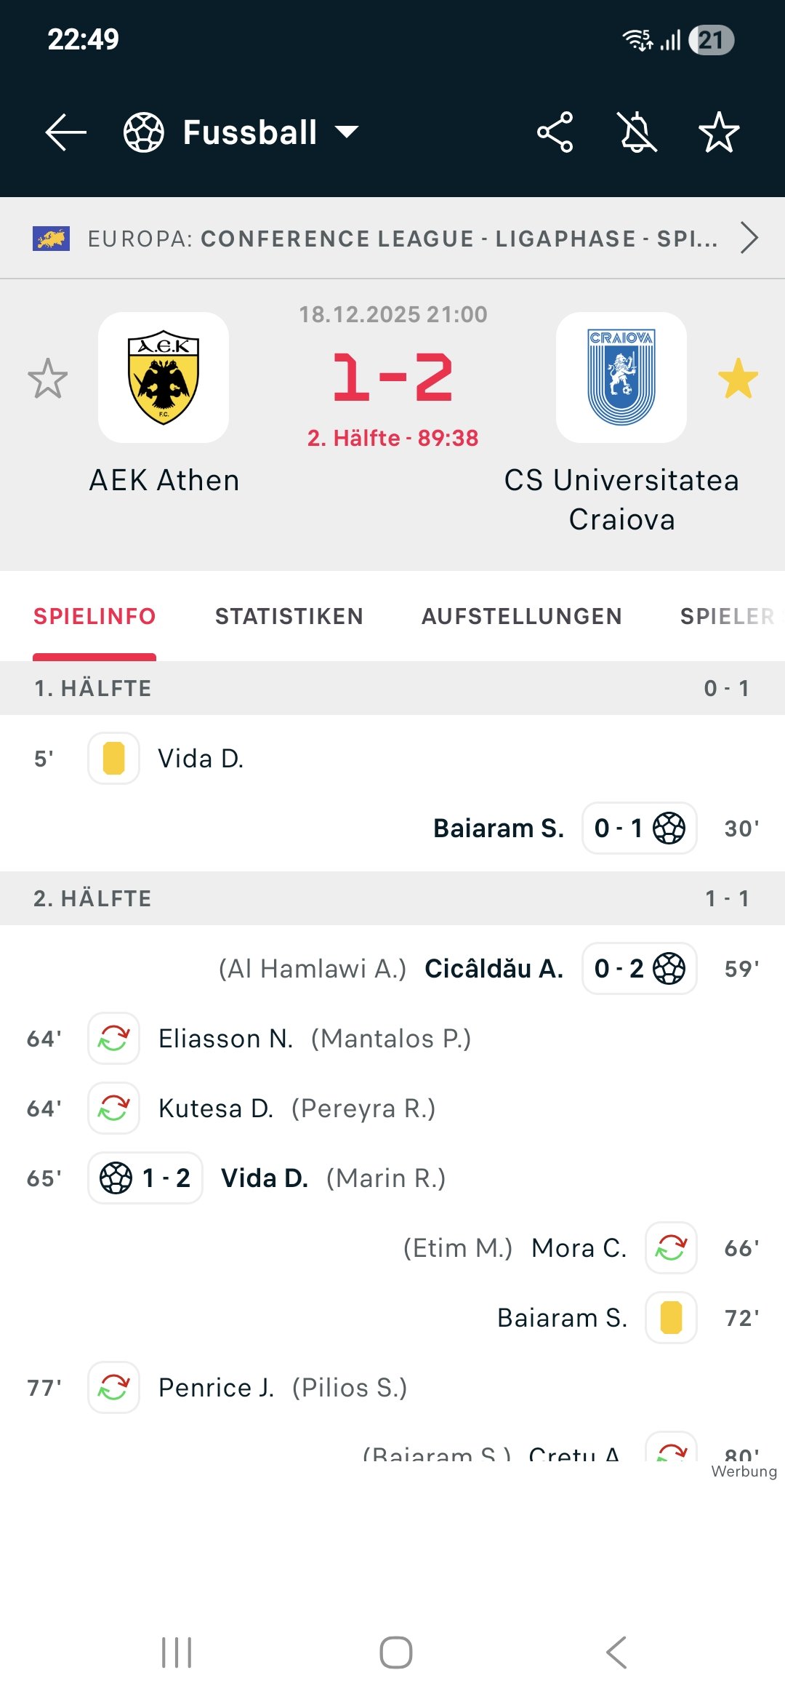The image size is (785, 1702).
Task: Tap the yellow card icon for Vida D.
Action: pyautogui.click(x=114, y=759)
